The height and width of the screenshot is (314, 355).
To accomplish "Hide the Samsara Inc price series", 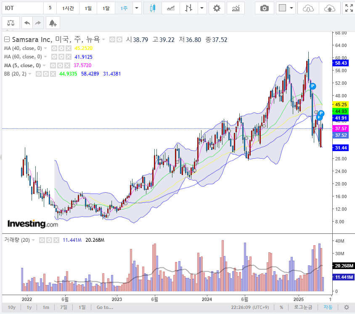I will tap(112, 40).
